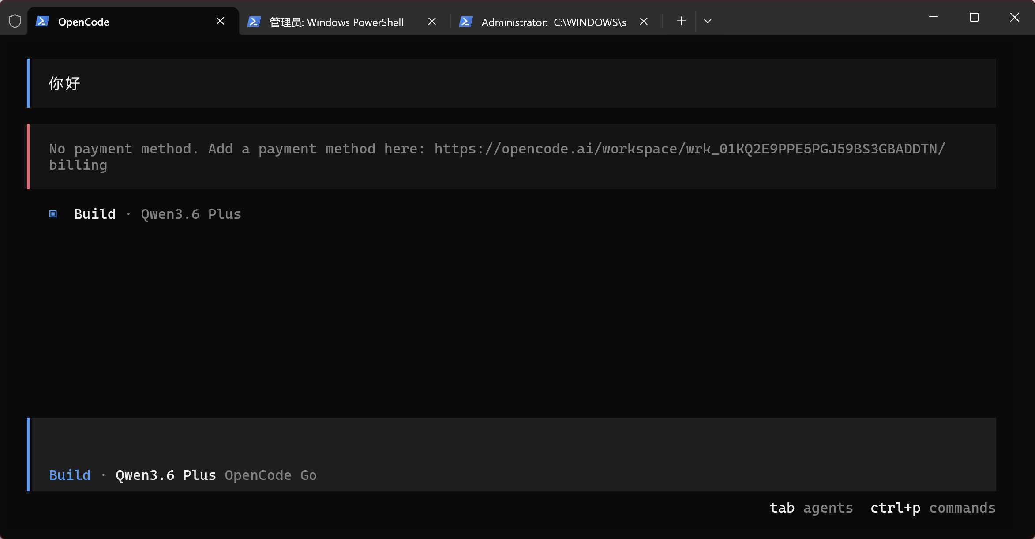The image size is (1035, 539).
Task: Open a new terminal tab
Action: coord(681,21)
